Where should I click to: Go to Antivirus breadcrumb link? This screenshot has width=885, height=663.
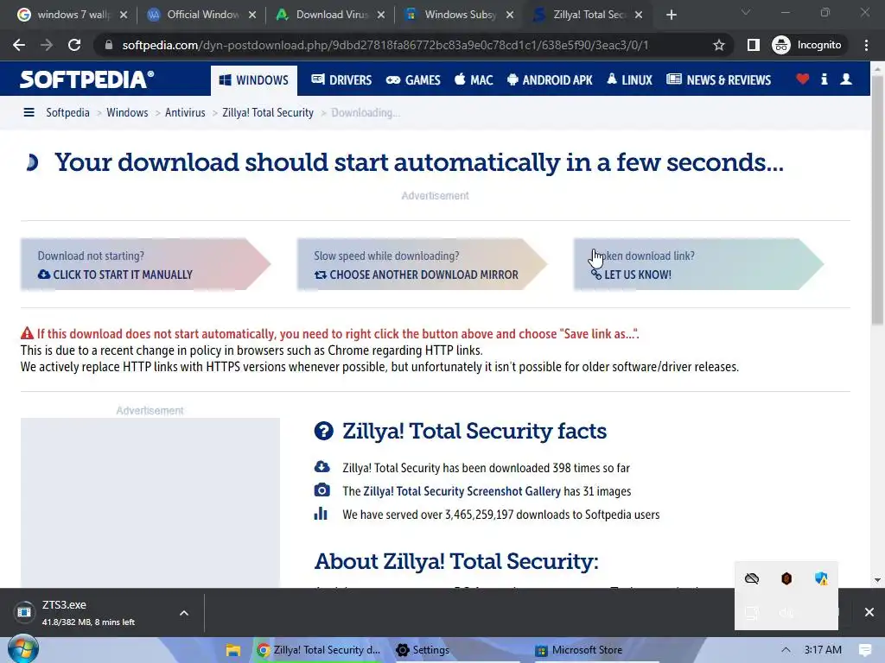pyautogui.click(x=185, y=112)
